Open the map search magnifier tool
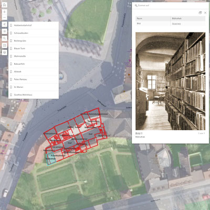This screenshot has width=210, height=210. point(5,38)
